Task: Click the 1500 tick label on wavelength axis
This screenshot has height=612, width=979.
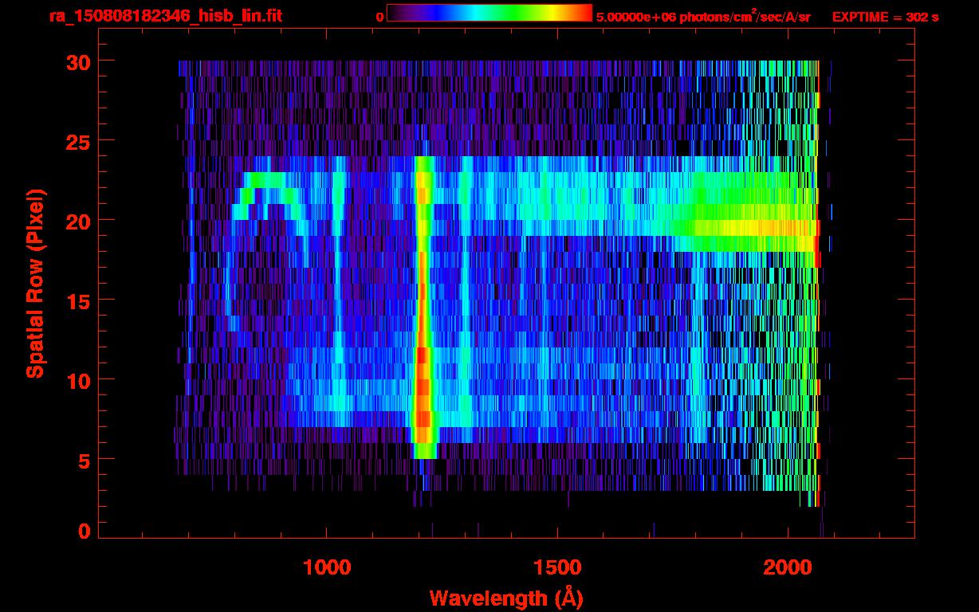Action: 557,567
